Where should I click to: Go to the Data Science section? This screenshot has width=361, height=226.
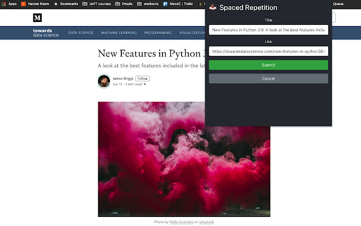click(x=81, y=33)
